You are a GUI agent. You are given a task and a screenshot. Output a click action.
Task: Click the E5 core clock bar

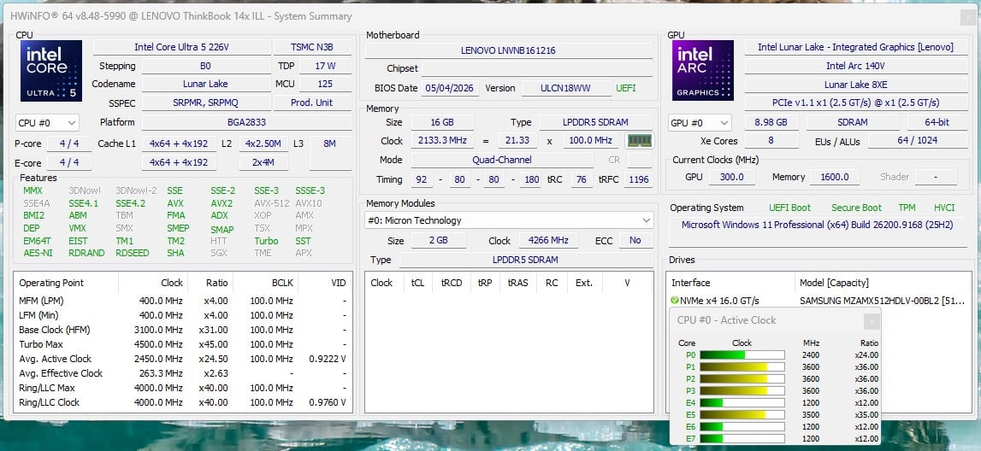pyautogui.click(x=742, y=415)
